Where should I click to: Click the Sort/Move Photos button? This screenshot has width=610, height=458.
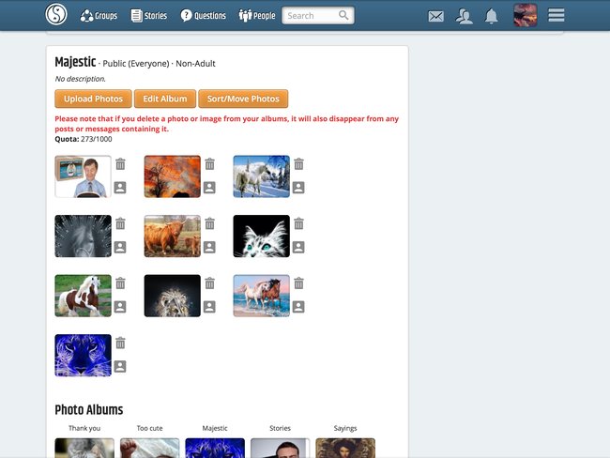click(243, 99)
